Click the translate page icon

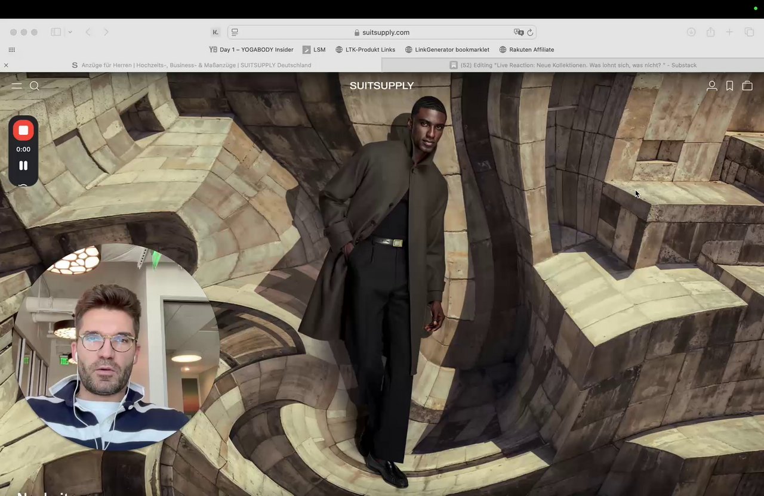coord(518,32)
